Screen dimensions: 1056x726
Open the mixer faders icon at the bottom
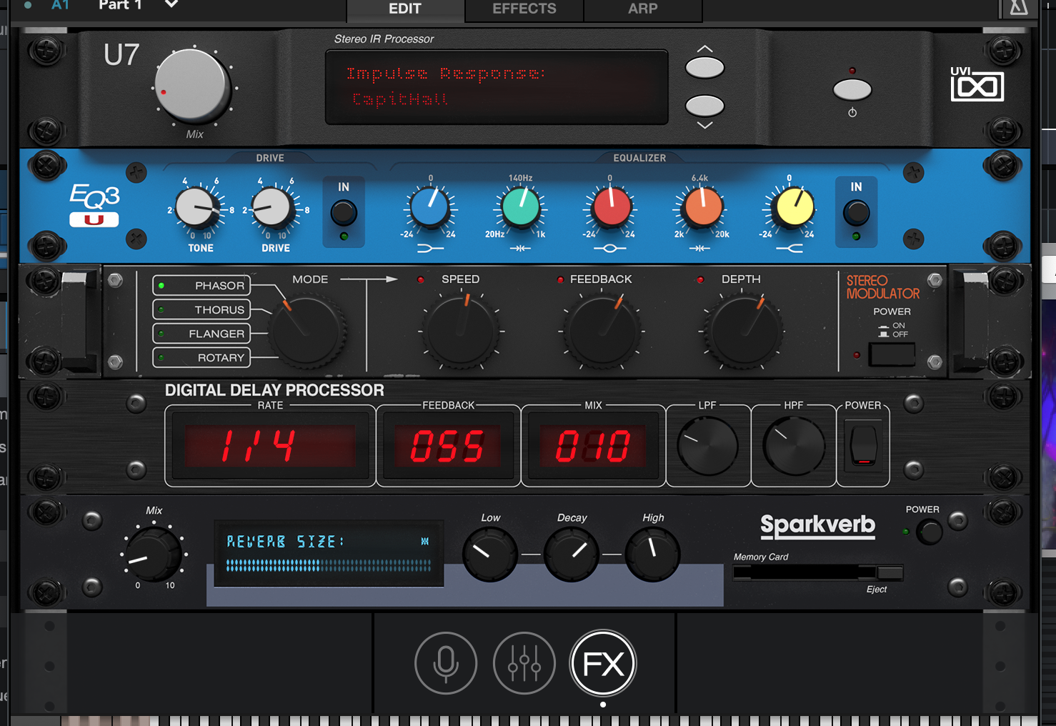[x=524, y=663]
